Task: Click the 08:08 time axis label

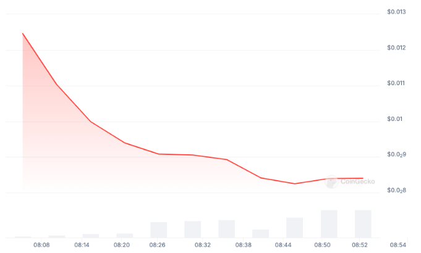Action: coord(41,245)
